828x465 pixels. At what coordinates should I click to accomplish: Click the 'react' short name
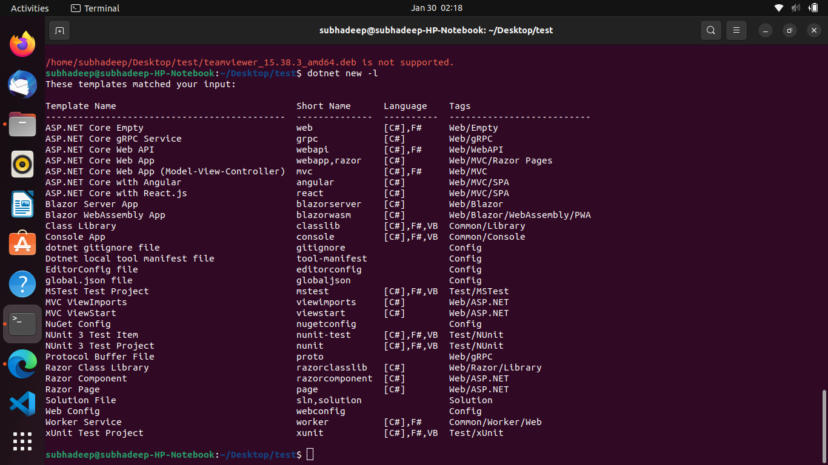(310, 193)
